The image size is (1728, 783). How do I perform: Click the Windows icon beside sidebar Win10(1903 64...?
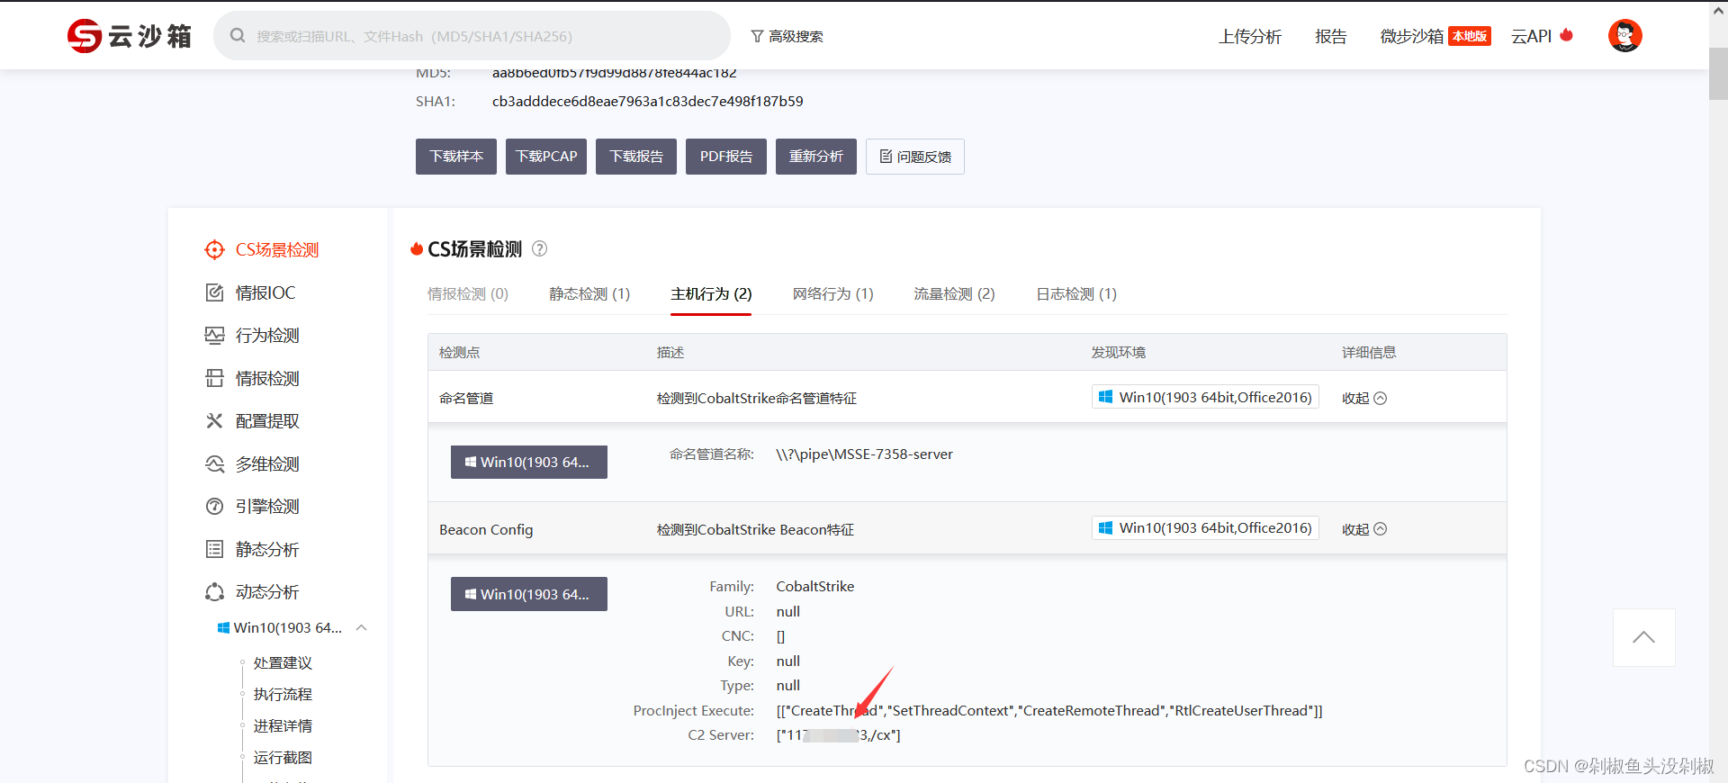click(x=223, y=628)
